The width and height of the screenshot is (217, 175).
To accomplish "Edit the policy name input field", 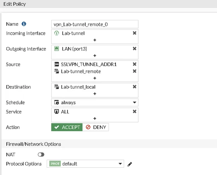I will click(x=95, y=24).
